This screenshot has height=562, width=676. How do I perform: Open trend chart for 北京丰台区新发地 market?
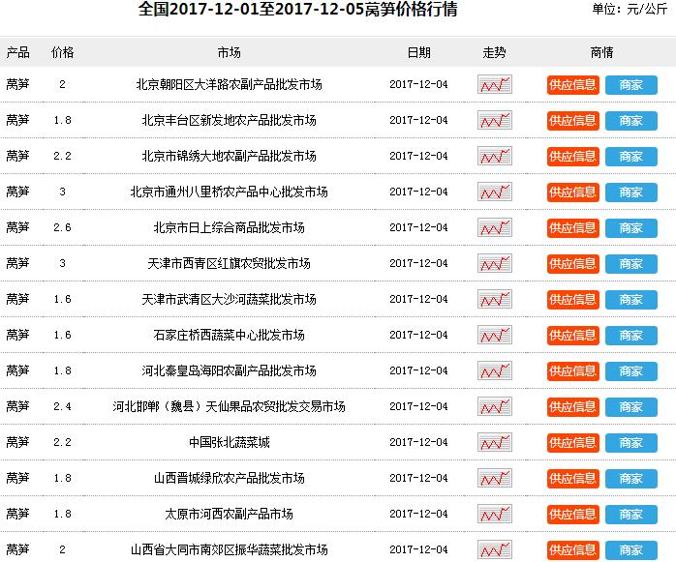(x=495, y=121)
